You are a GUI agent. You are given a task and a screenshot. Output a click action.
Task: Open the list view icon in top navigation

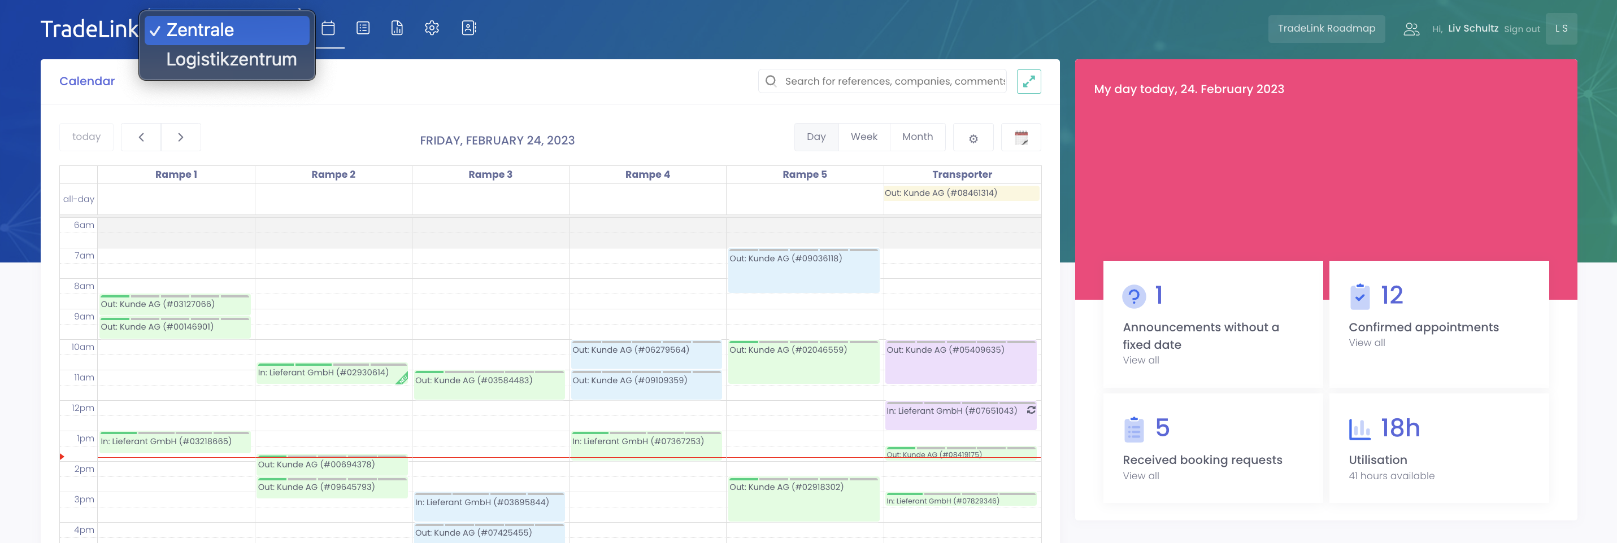[x=363, y=28]
